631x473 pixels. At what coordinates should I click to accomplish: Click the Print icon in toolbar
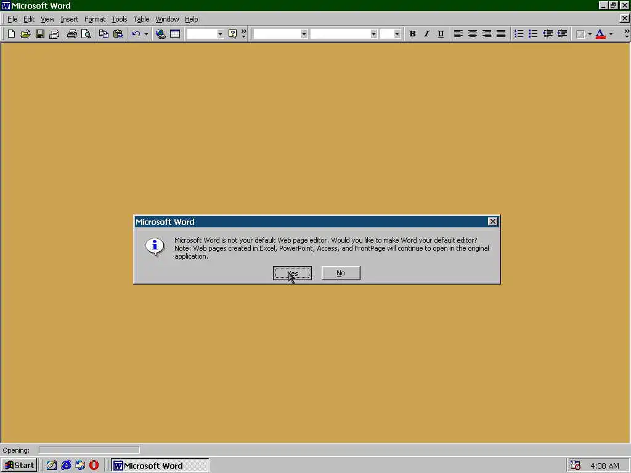tap(72, 34)
